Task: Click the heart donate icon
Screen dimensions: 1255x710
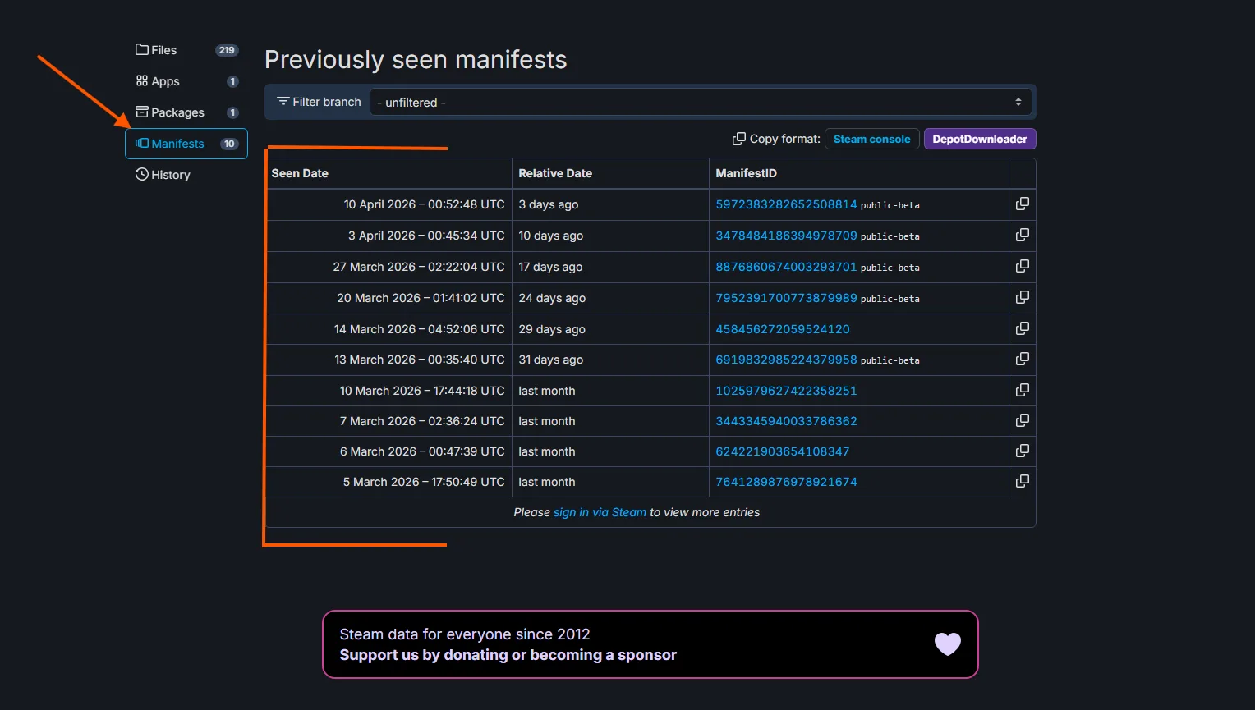Action: point(947,644)
